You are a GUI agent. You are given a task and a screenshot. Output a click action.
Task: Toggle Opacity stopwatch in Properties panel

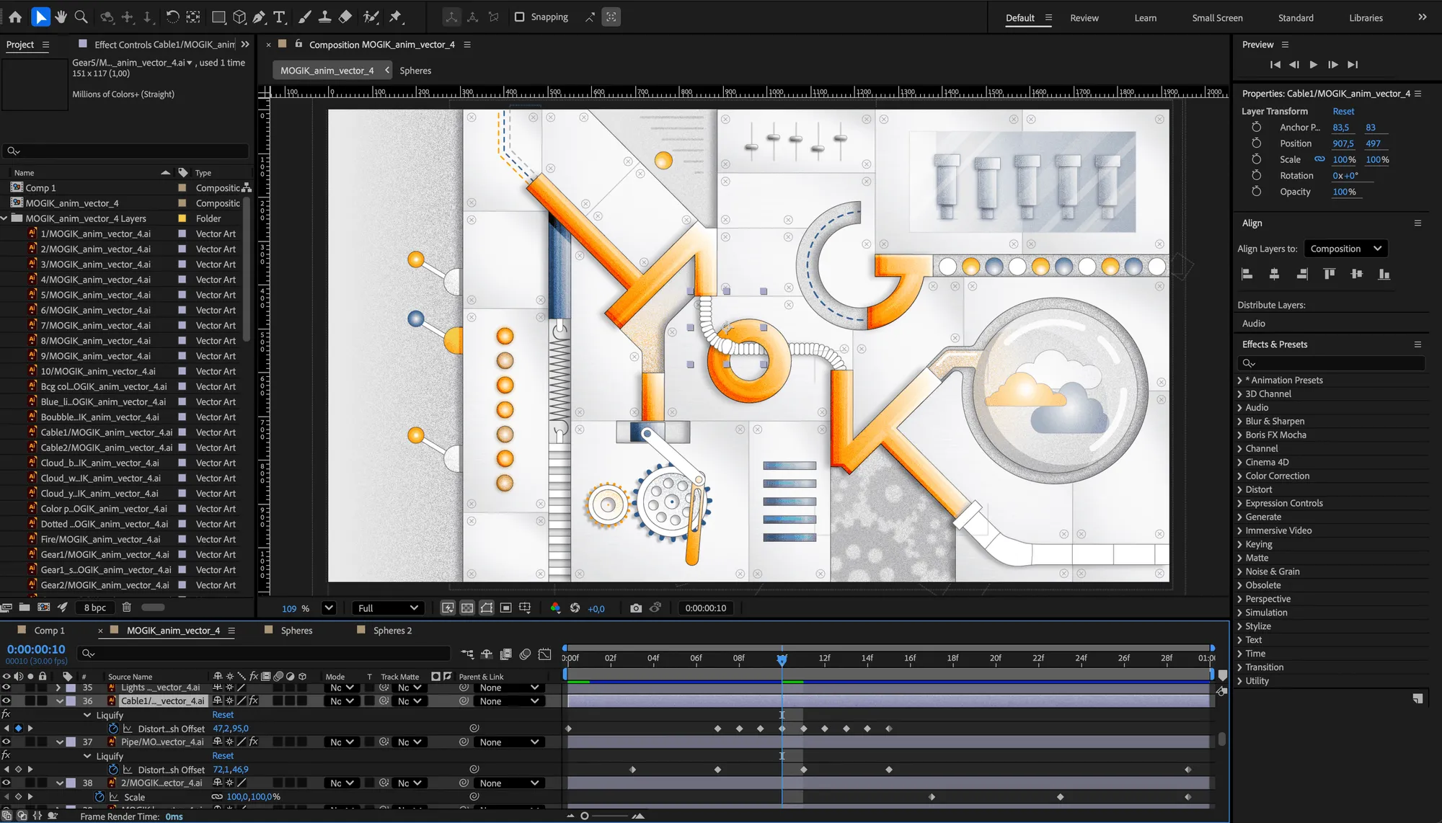(1256, 192)
